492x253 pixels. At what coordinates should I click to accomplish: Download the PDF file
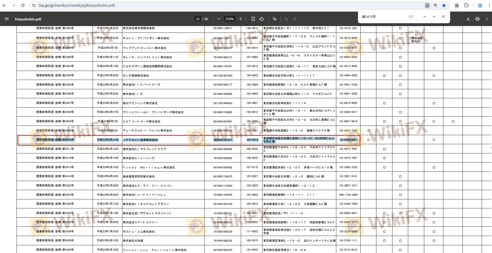point(468,19)
